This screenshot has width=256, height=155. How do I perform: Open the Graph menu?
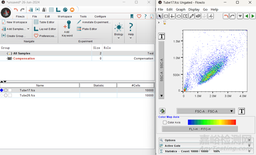pyautogui.click(x=180, y=9)
